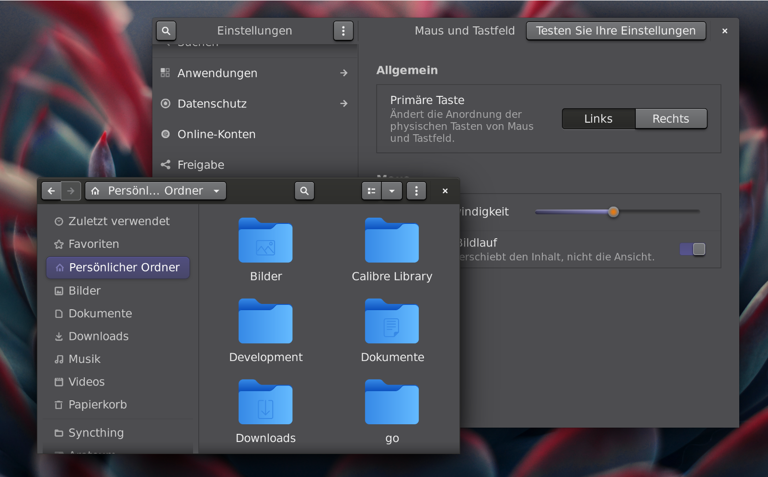Open search in the file manager
768x477 pixels.
point(304,191)
